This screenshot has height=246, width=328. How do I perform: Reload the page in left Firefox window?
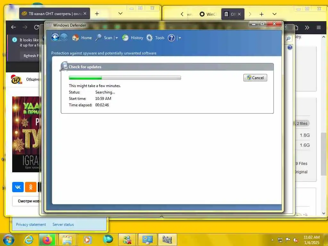(37, 27)
